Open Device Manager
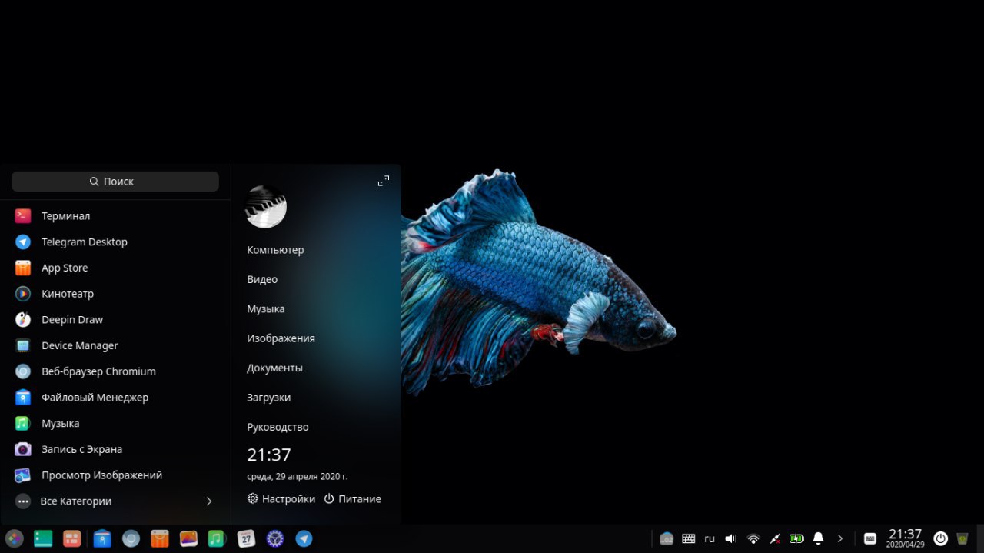 (x=115, y=345)
